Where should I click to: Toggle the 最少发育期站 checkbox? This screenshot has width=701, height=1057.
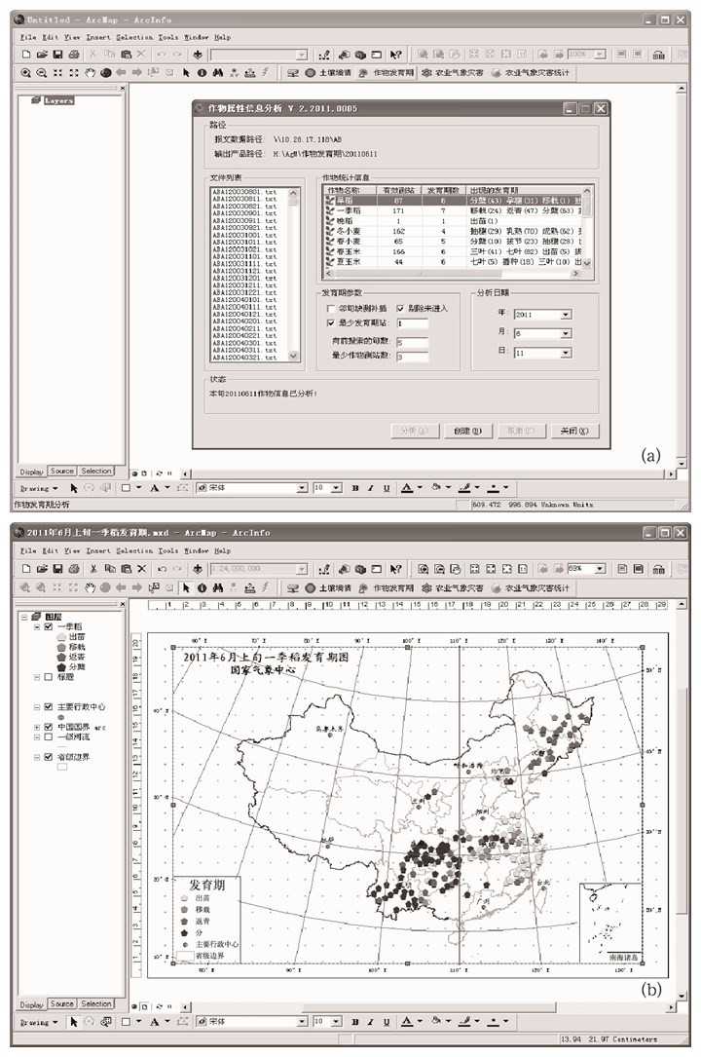click(331, 322)
